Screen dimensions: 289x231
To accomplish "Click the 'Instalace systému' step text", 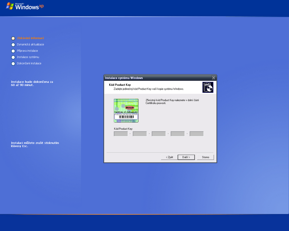I will [x=28, y=57].
